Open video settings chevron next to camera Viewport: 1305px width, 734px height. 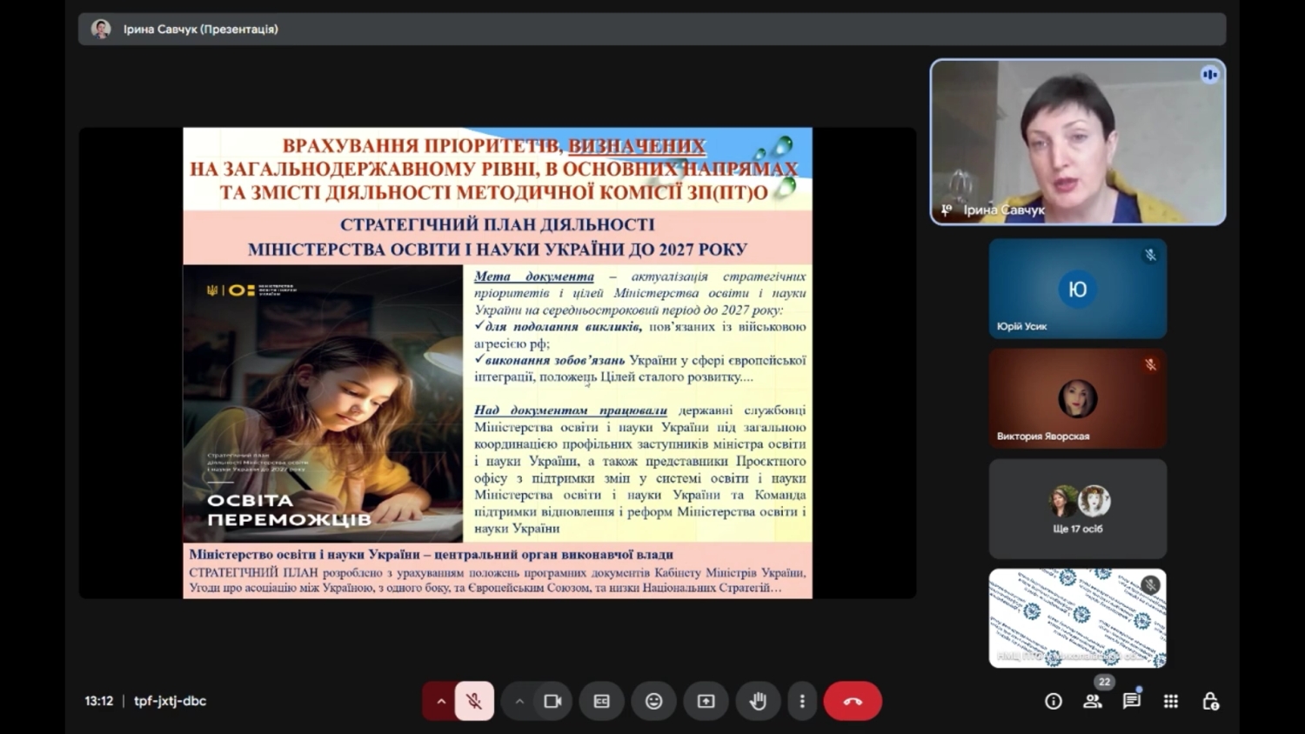click(519, 701)
